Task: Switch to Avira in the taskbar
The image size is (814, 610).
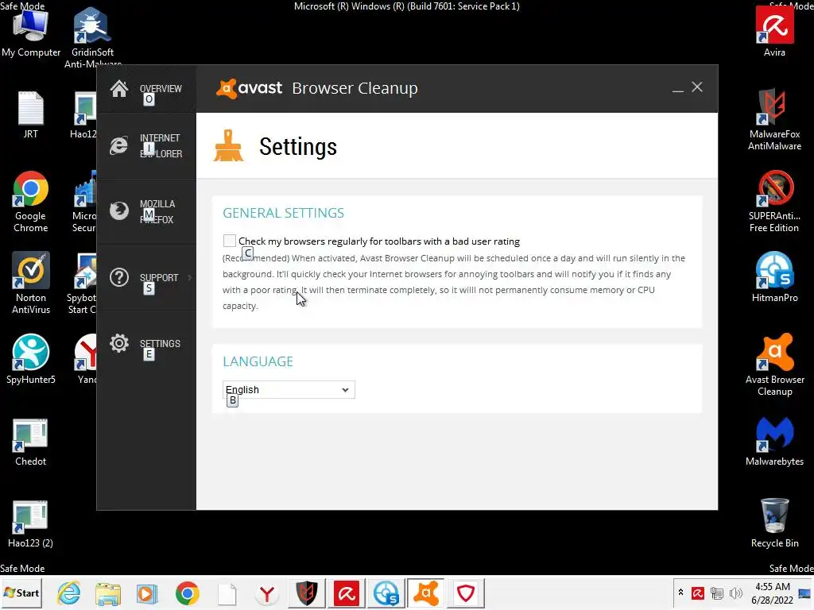Action: coord(347,593)
